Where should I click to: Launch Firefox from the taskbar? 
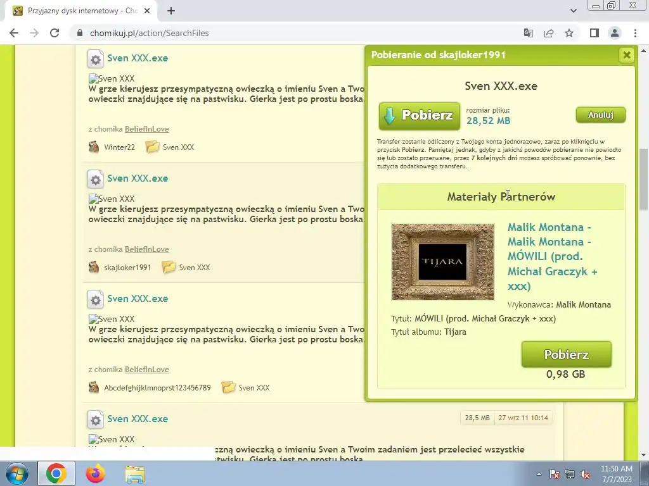coord(95,473)
